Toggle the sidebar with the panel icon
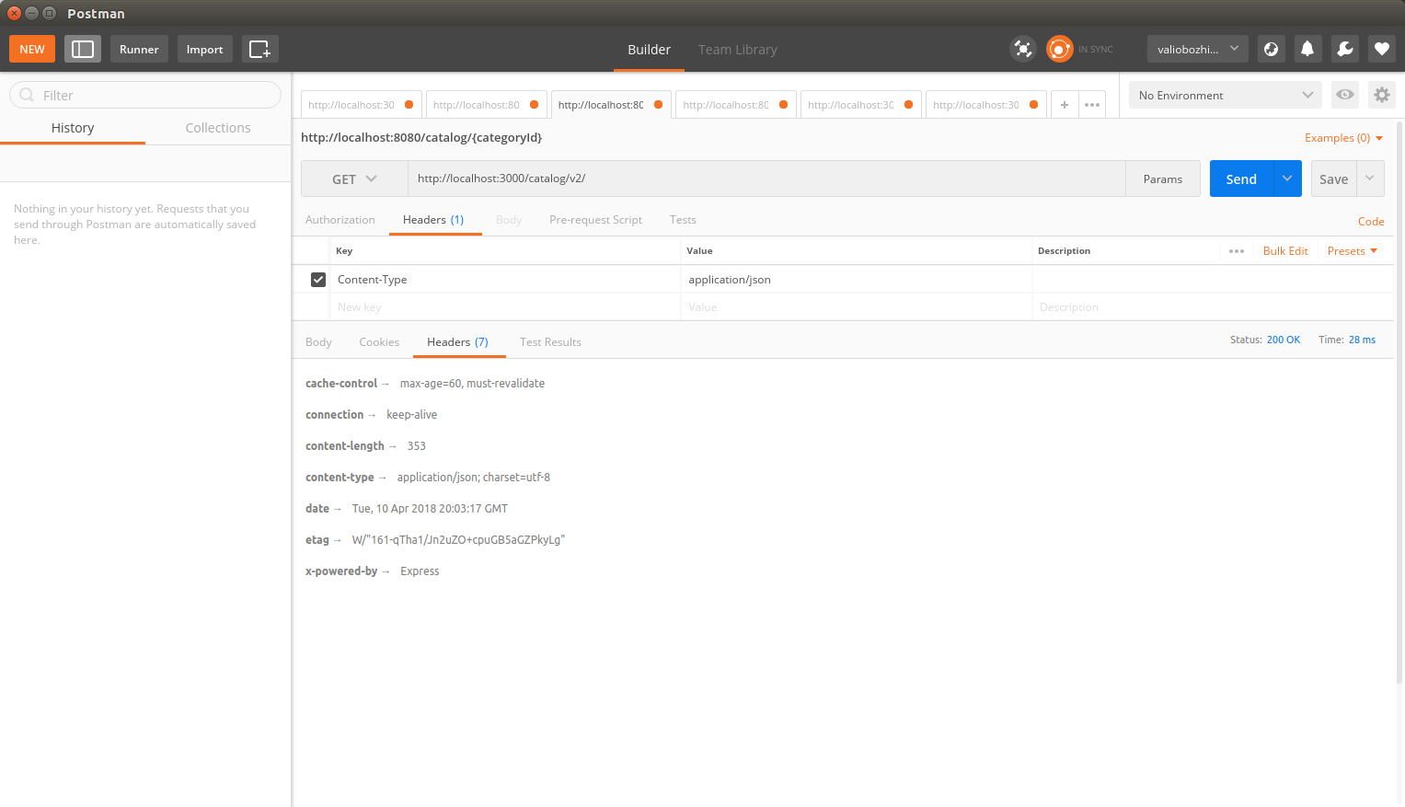 (83, 49)
